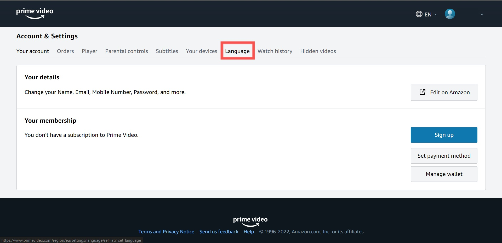502x243 pixels.
Task: Click the Account & Settings heading
Action: 47,36
